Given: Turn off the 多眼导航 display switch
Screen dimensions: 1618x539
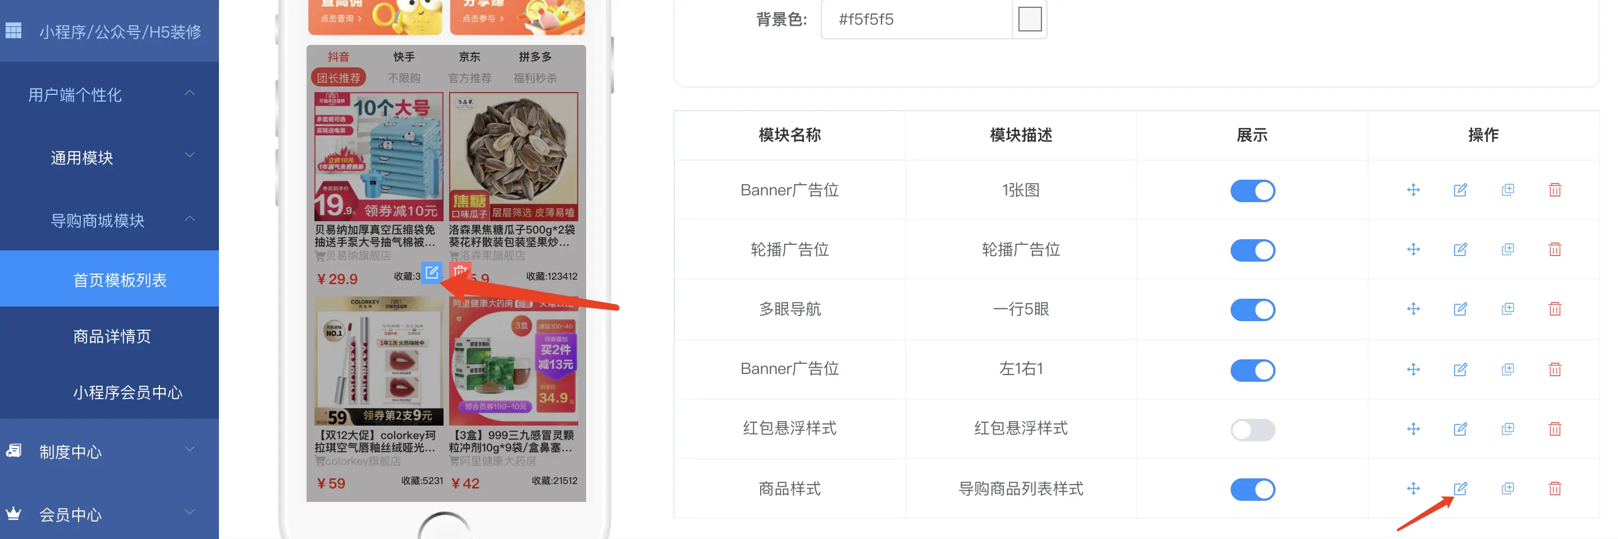Looking at the screenshot, I should [1253, 310].
